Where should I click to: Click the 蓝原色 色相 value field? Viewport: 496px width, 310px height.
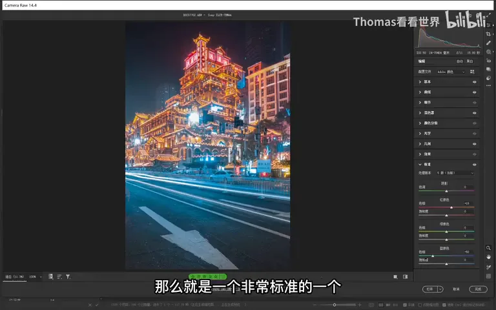[x=467, y=252]
